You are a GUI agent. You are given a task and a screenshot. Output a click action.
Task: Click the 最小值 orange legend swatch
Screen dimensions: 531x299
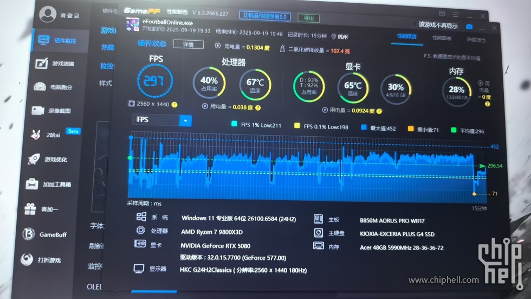coord(411,129)
